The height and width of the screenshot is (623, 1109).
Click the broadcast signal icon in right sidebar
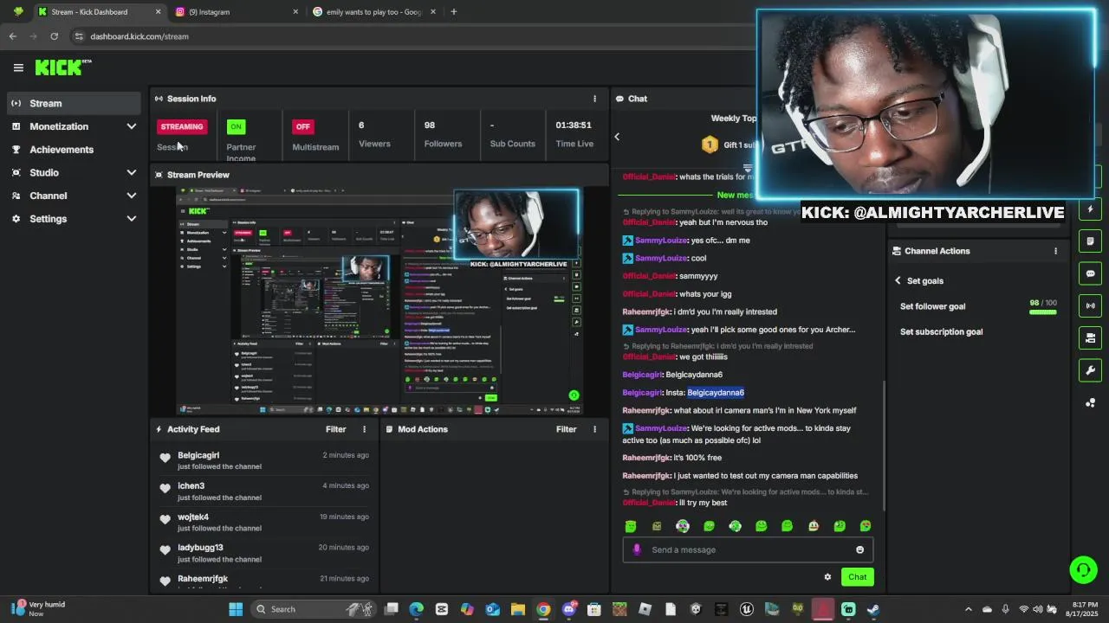(1091, 305)
